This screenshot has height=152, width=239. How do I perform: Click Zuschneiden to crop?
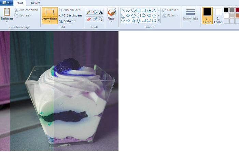(x=70, y=10)
